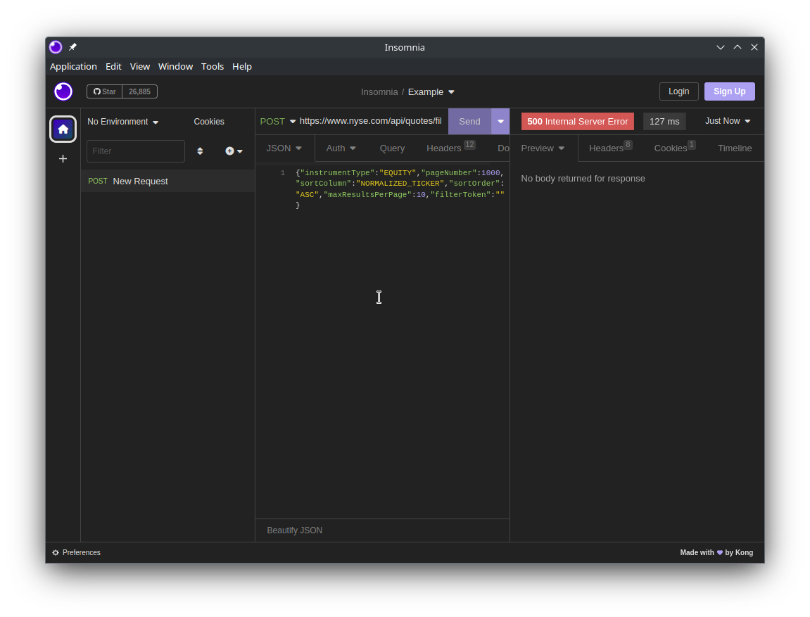This screenshot has width=810, height=617.
Task: Click the plus icon below Home
Action: [x=63, y=159]
